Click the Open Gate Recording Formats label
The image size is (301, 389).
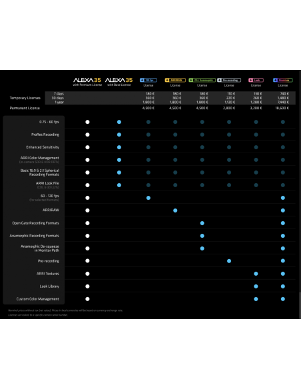click(36, 223)
